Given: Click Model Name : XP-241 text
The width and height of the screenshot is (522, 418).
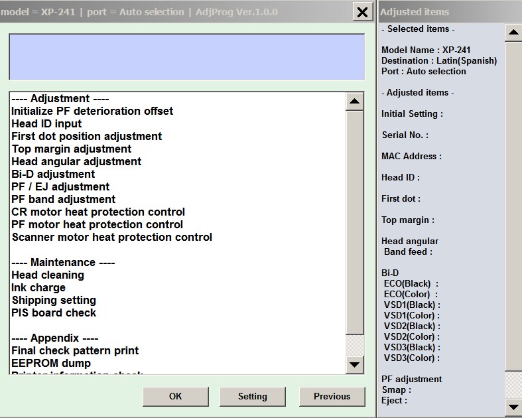Looking at the screenshot, I should pos(426,50).
